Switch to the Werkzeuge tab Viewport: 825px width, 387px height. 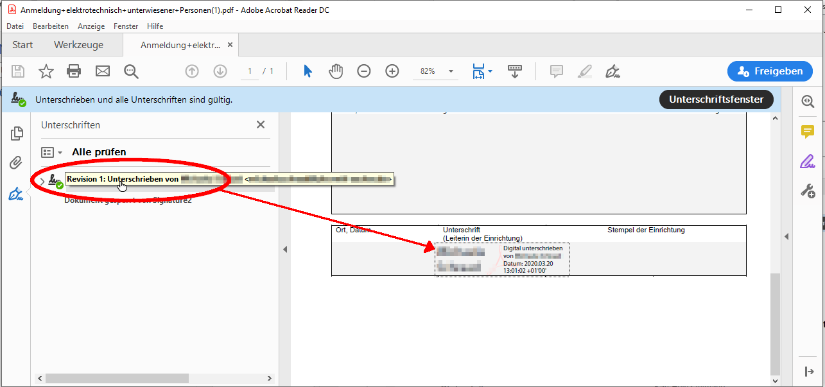click(x=78, y=45)
